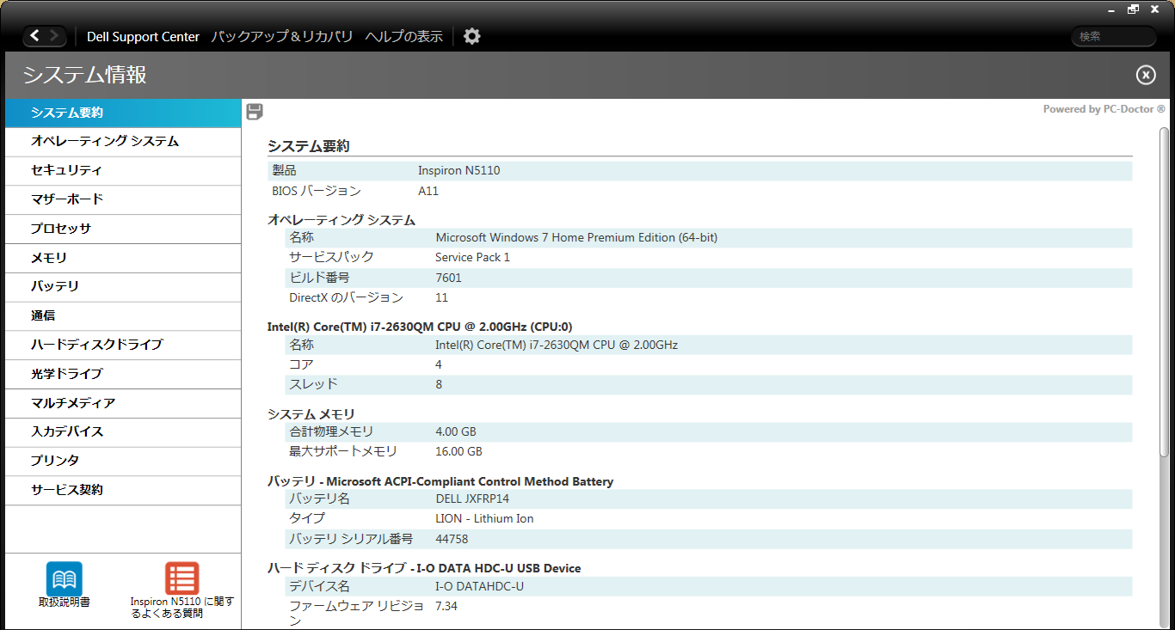Screen dimensions: 1175x630
Task: Click the Powered by PC-Doctor label
Action: [x=1104, y=109]
